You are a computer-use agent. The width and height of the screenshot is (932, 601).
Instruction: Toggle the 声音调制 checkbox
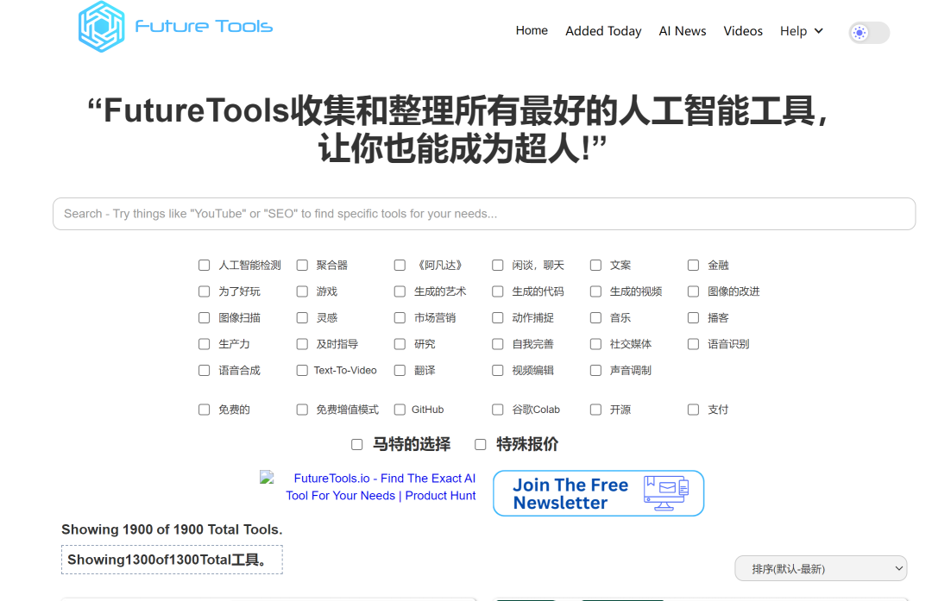(x=595, y=370)
